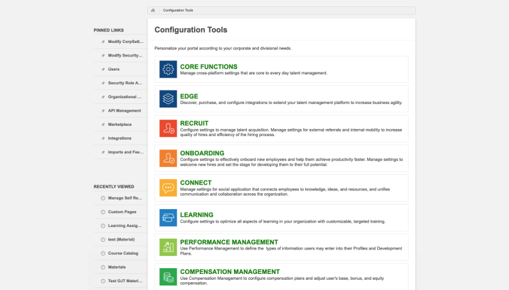Open the PERFORMANCE MANAGEMENT heading link
509x290 pixels.
pyautogui.click(x=224, y=242)
